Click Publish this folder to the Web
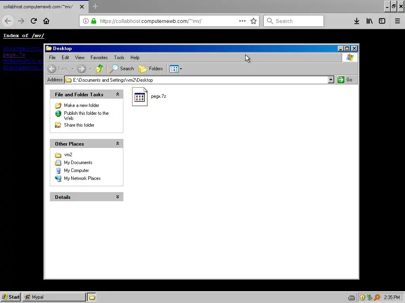The height and width of the screenshot is (303, 405). tap(86, 116)
